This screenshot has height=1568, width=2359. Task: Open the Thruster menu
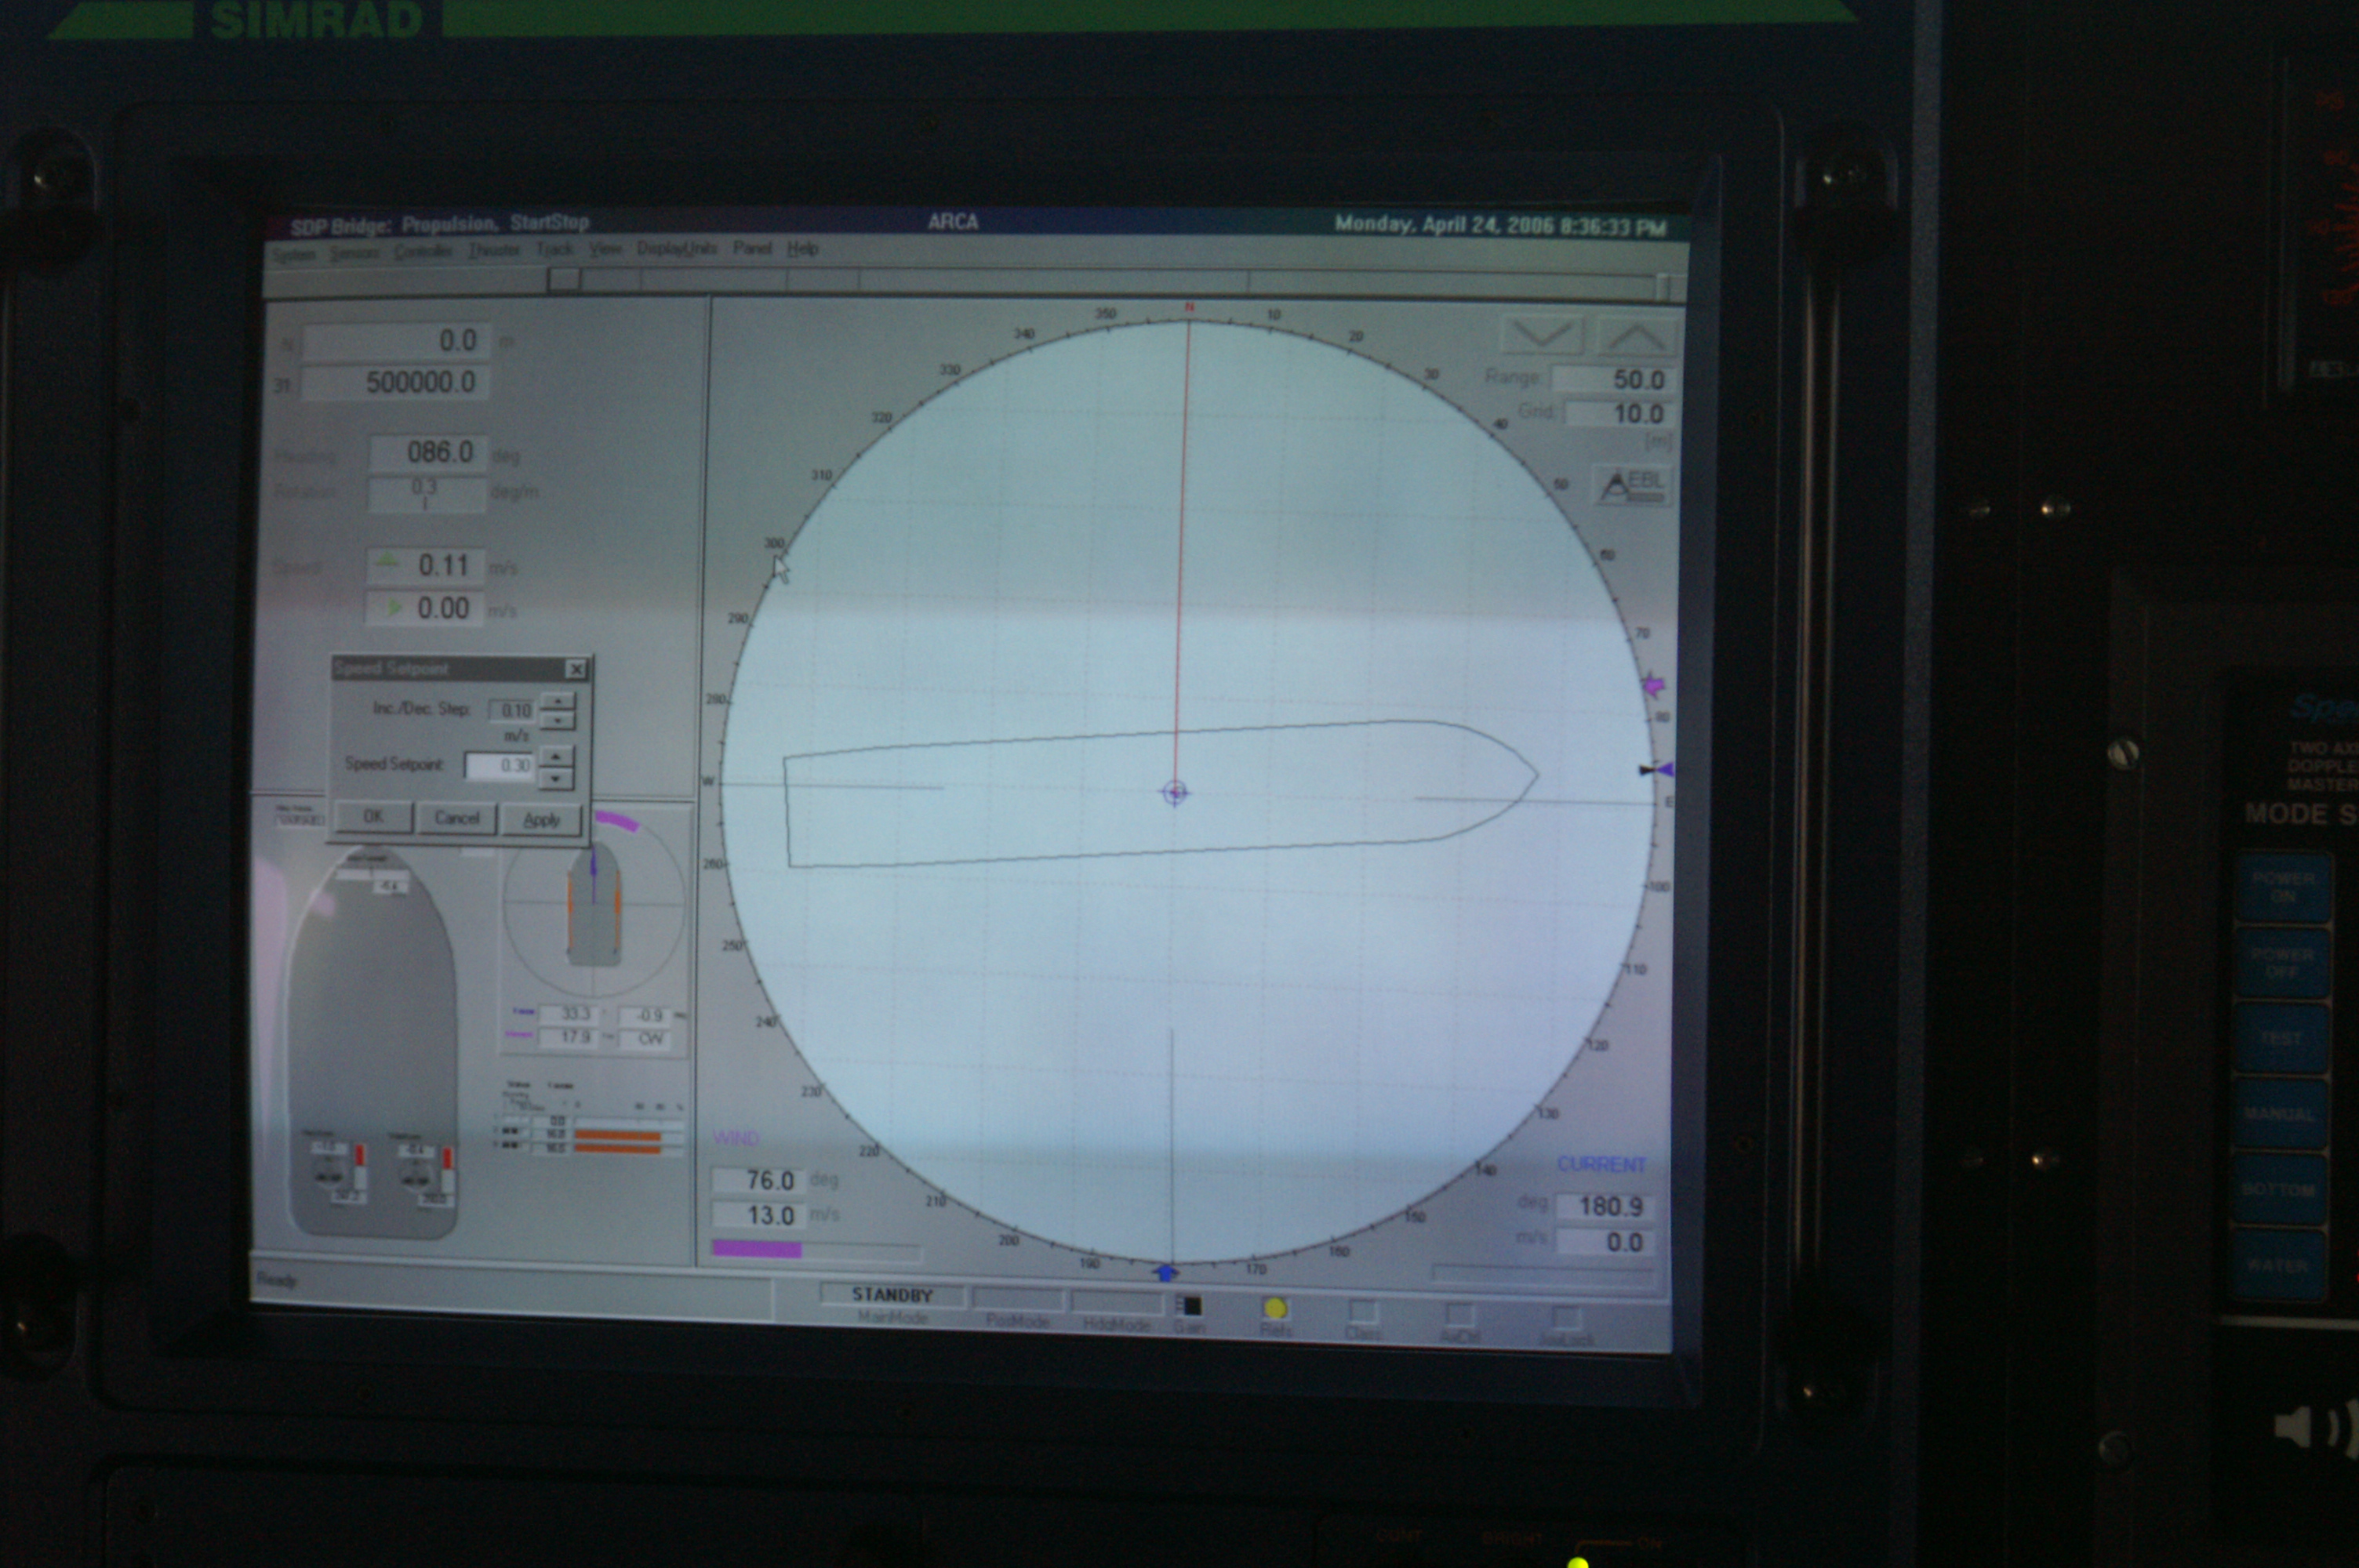coord(494,251)
